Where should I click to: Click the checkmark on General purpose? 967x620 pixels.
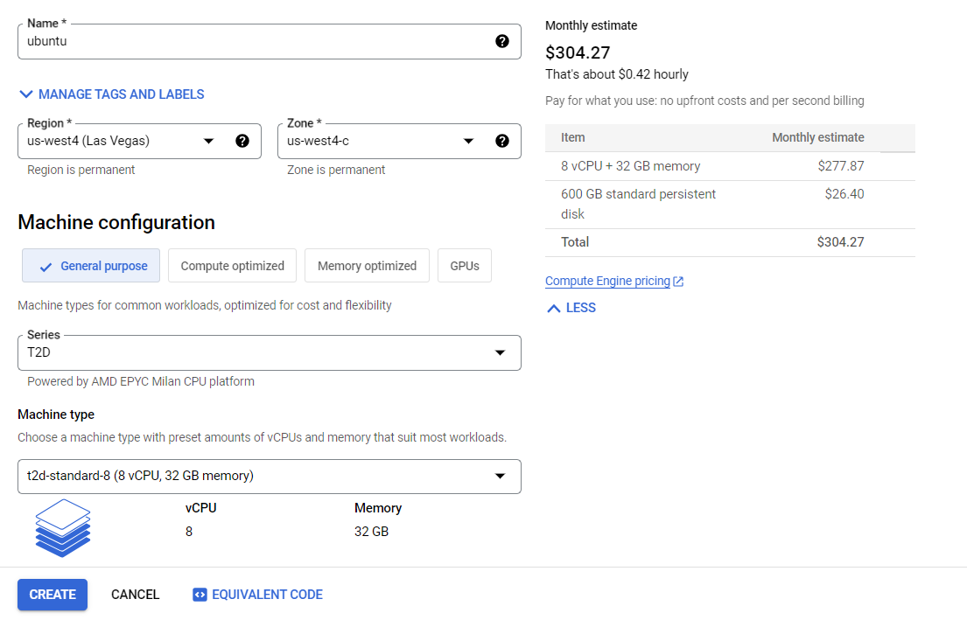(46, 267)
